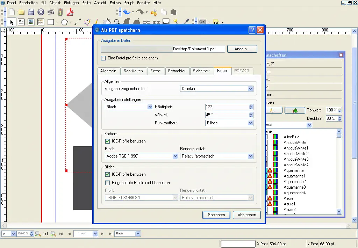Uncheck ICC-Profile benutzen under Farben
This screenshot has height=248, width=358.
[x=107, y=141]
